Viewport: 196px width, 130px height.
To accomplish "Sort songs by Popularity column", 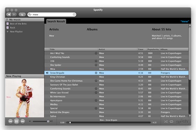I will click(153, 49).
